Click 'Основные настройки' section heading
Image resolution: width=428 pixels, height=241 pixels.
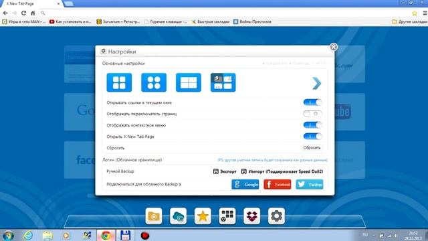(x=123, y=63)
